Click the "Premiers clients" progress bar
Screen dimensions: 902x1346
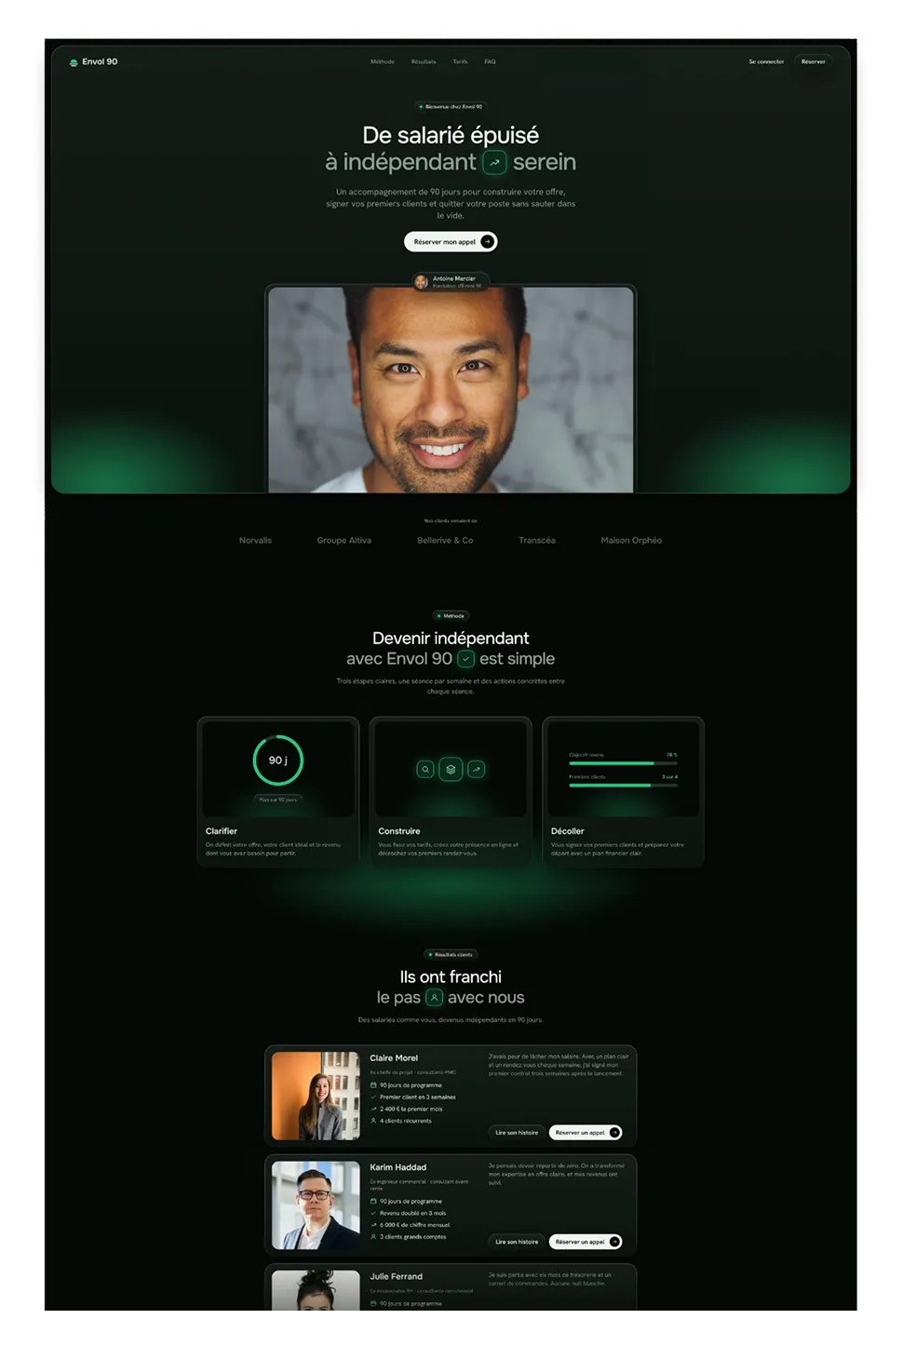click(x=623, y=786)
